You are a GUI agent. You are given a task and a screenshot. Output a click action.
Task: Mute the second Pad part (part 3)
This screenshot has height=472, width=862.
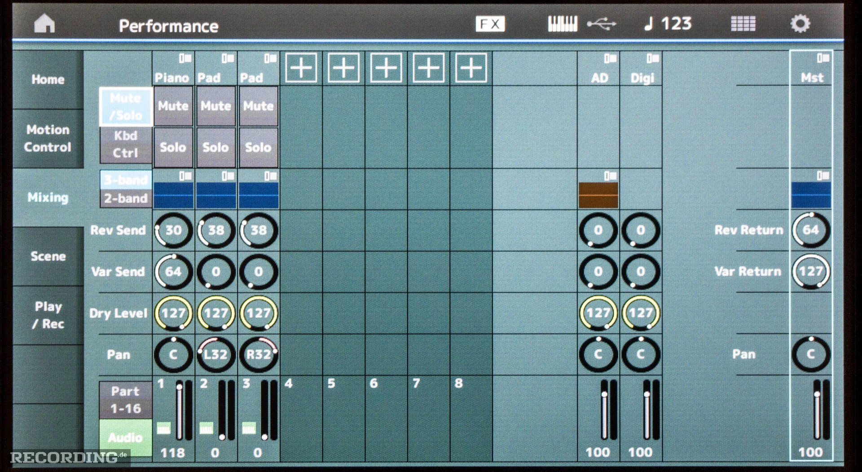[259, 106]
